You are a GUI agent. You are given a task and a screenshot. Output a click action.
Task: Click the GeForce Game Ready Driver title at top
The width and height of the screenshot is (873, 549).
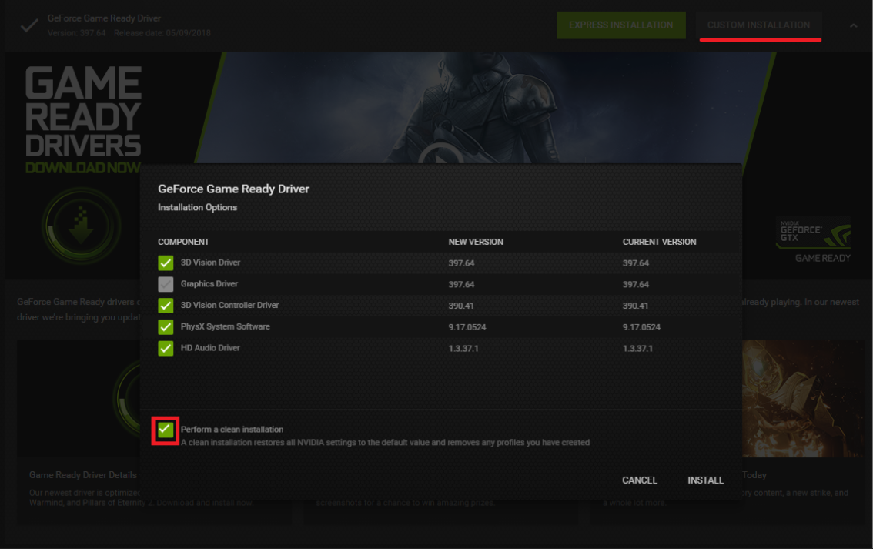[104, 18]
